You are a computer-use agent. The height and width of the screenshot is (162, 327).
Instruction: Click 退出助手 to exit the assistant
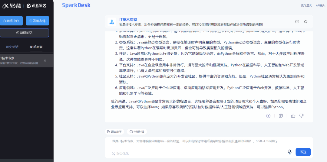114,132
